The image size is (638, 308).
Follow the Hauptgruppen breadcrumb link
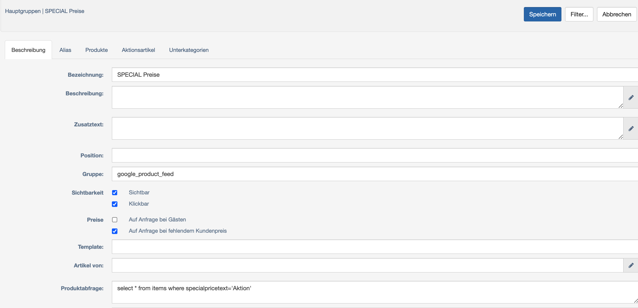[23, 11]
